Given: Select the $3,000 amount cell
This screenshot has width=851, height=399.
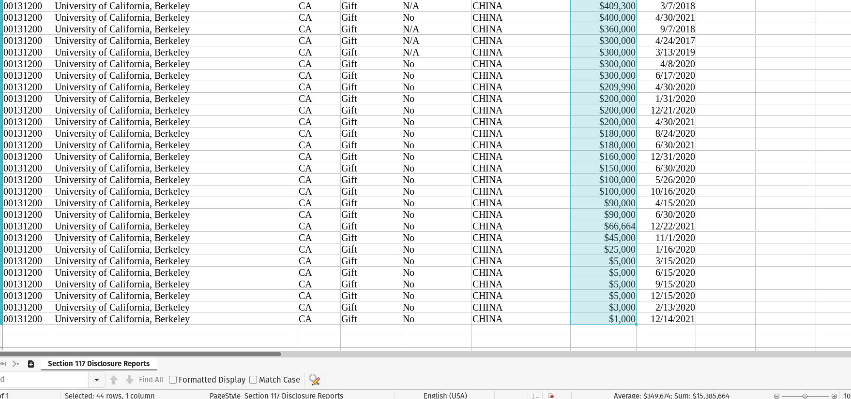Looking at the screenshot, I should [x=603, y=307].
